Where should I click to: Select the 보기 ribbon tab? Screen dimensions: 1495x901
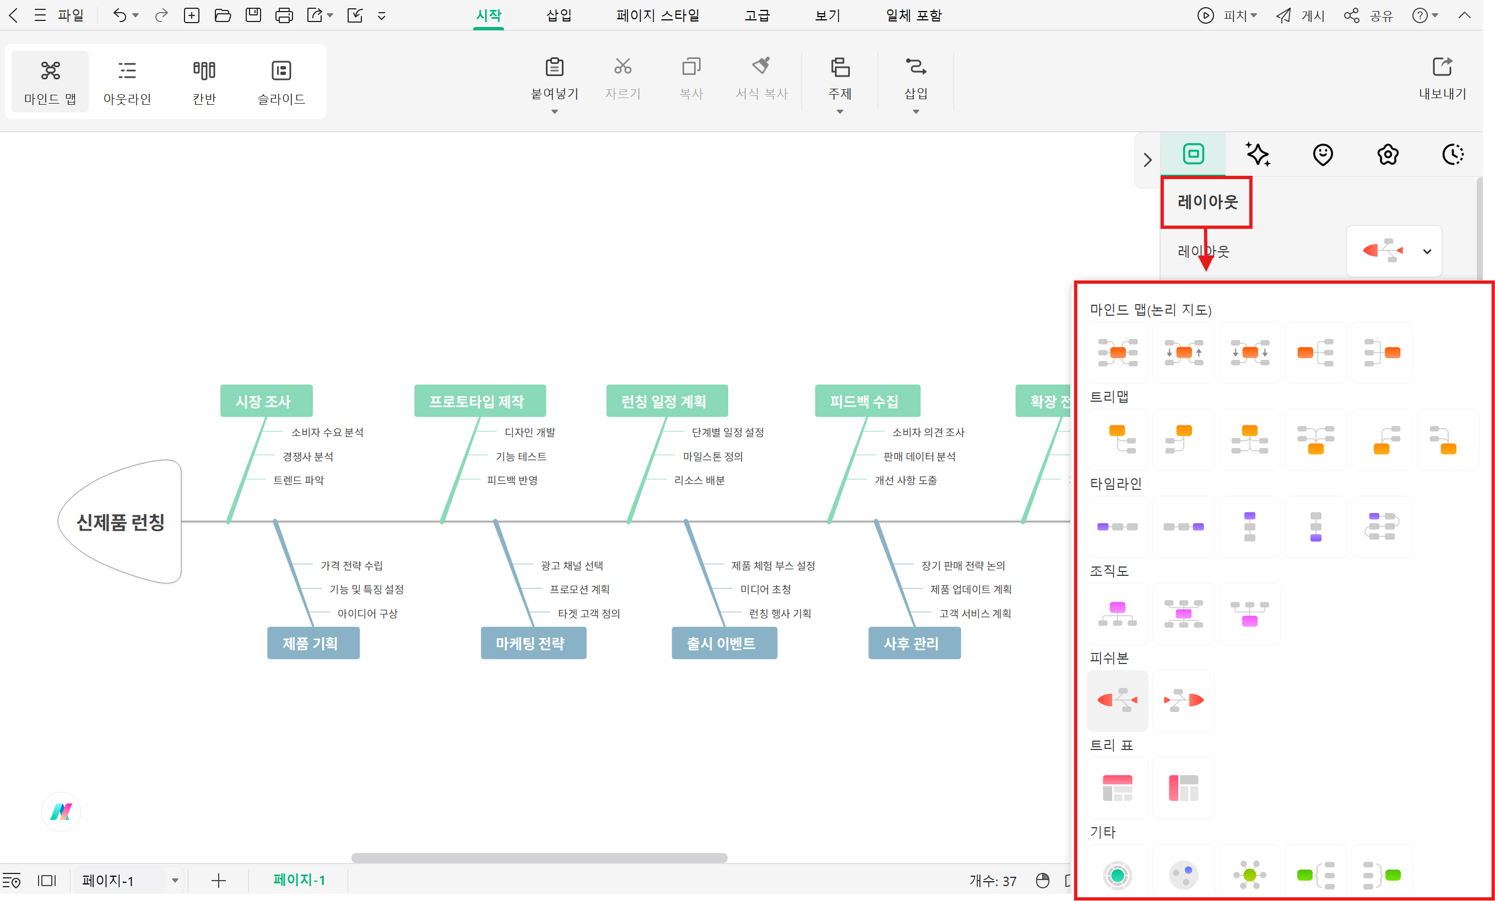(827, 15)
